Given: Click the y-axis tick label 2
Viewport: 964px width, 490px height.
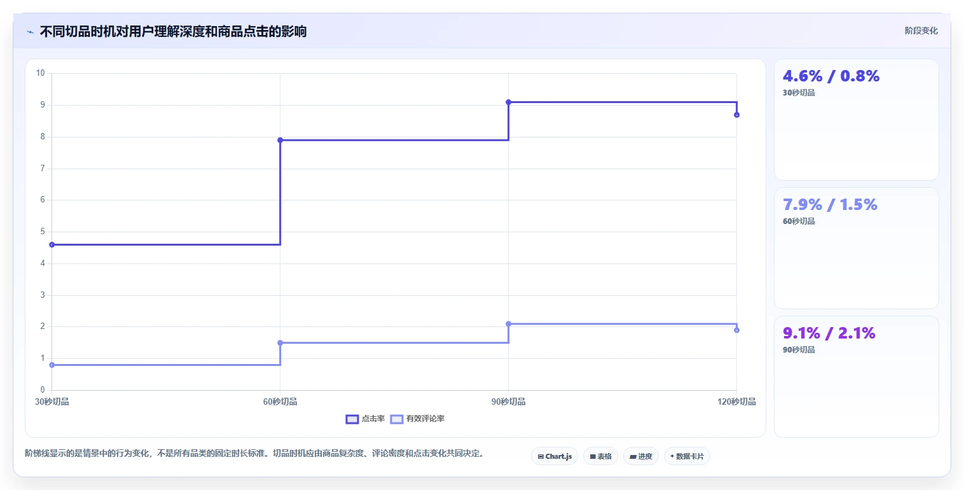Looking at the screenshot, I should tap(43, 326).
